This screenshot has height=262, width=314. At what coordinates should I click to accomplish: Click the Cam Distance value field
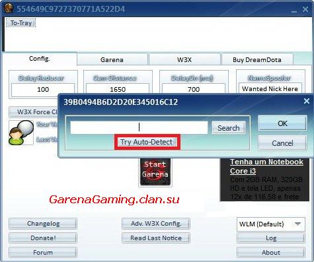(118, 89)
